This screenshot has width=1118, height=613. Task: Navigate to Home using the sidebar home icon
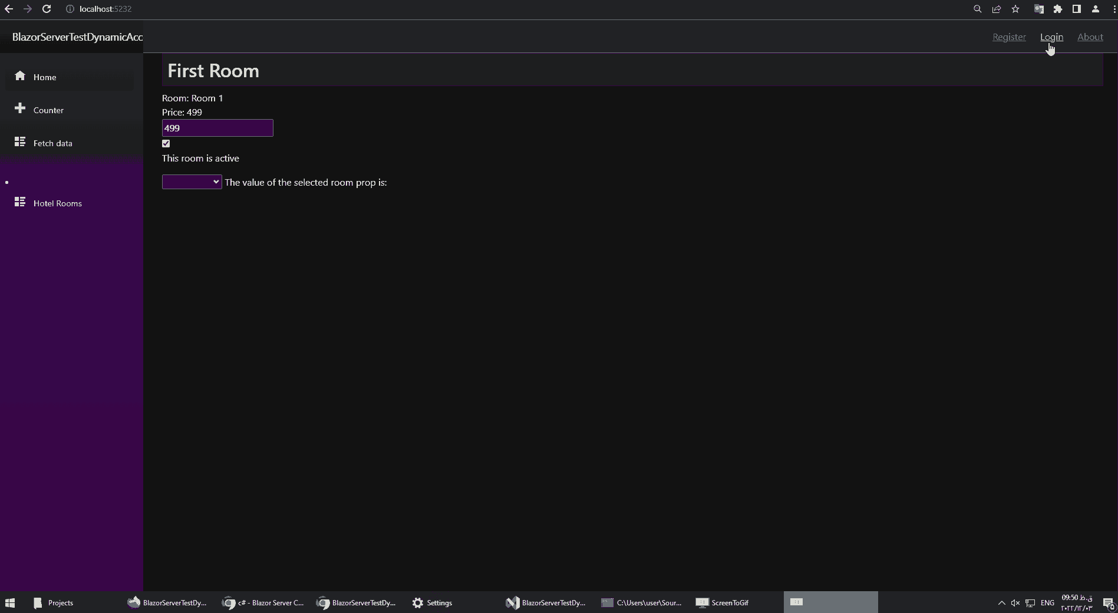tap(21, 76)
